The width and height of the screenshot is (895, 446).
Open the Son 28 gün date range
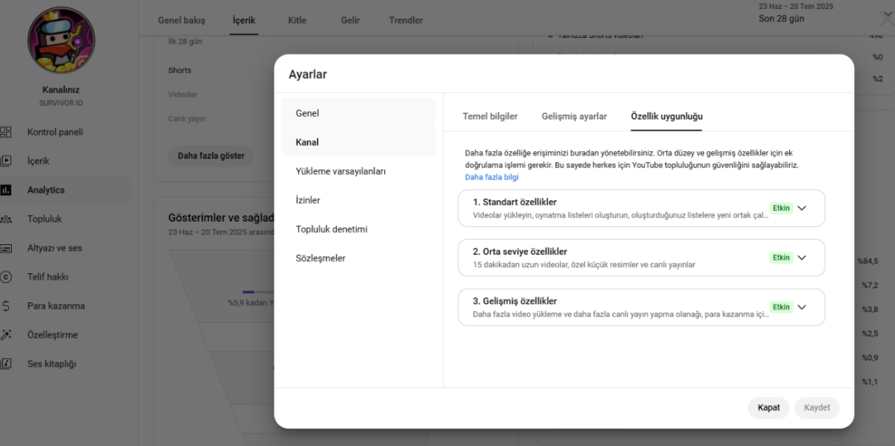tap(781, 19)
